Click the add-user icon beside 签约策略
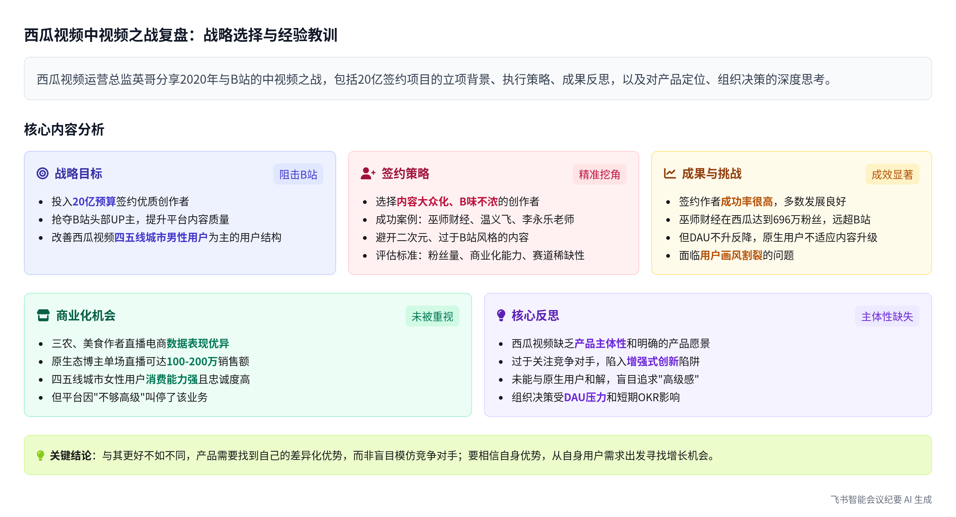 [367, 173]
